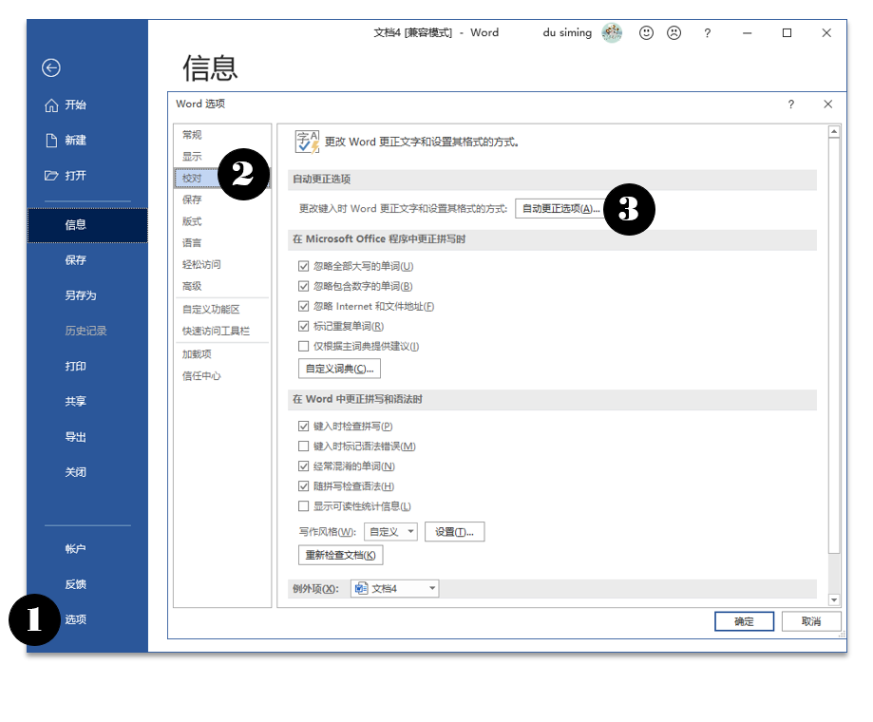Image resolution: width=873 pixels, height=722 pixels.
Task: Select 信任中心 in options list
Action: pos(222,376)
